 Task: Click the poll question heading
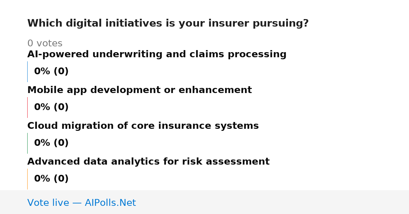[168, 24]
